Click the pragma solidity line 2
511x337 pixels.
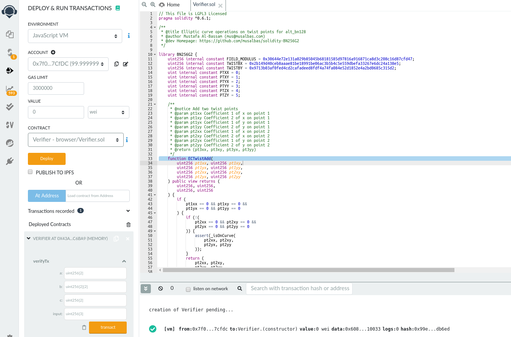coord(185,18)
